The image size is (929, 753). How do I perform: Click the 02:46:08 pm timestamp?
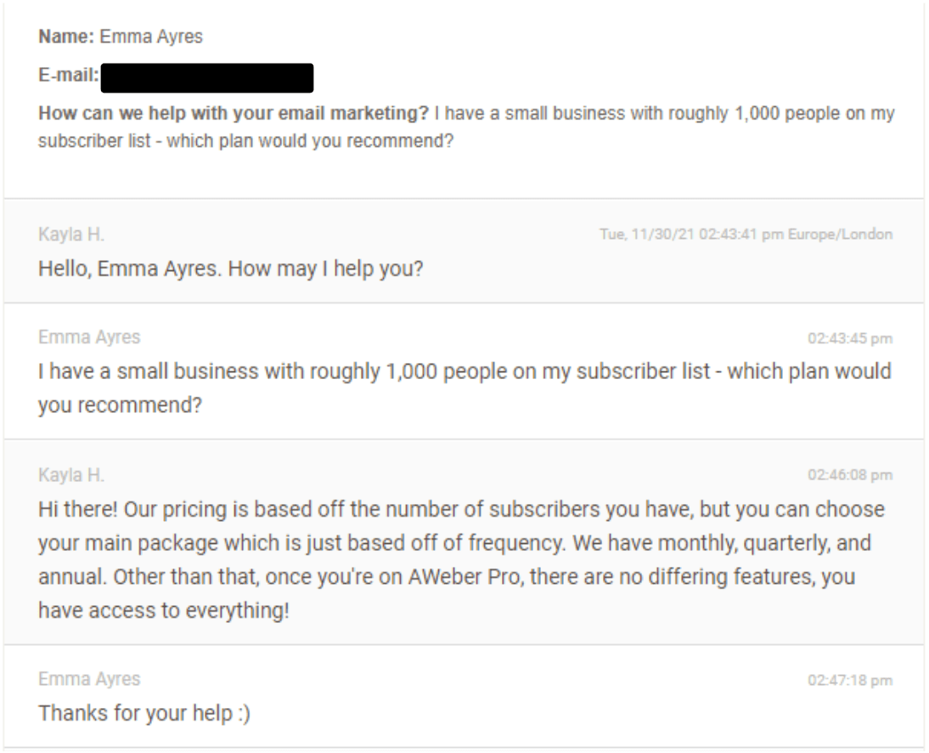(850, 476)
